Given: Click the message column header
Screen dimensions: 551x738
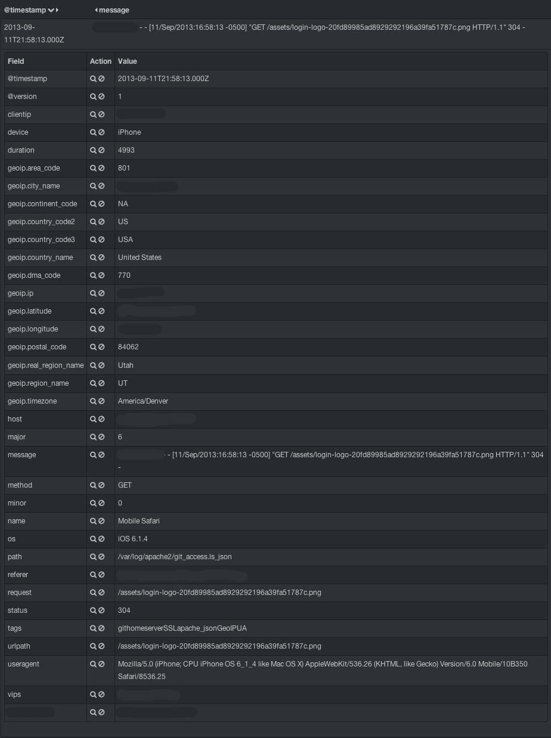Looking at the screenshot, I should click(x=114, y=10).
